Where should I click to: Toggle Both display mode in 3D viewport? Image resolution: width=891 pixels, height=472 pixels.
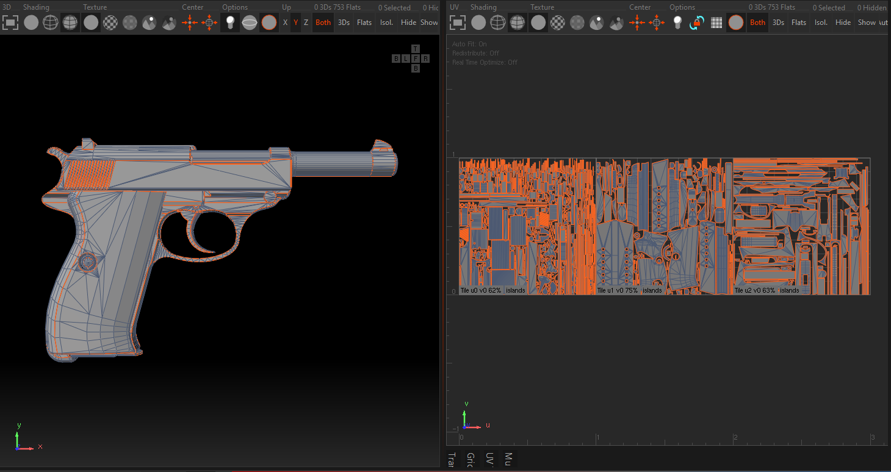tap(323, 23)
